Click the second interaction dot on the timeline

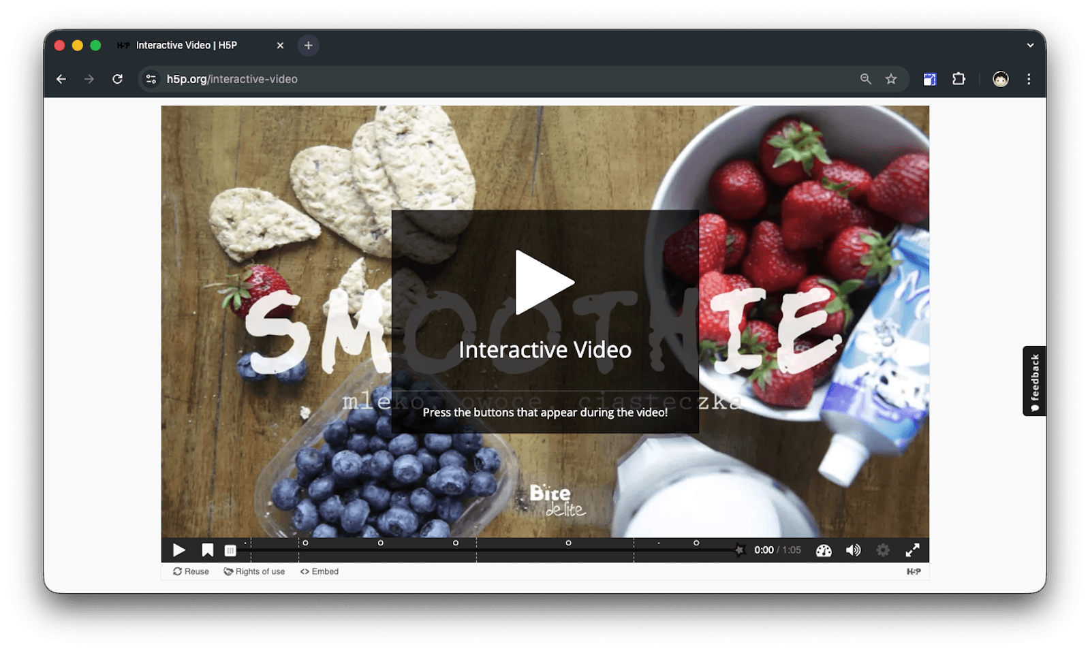380,543
